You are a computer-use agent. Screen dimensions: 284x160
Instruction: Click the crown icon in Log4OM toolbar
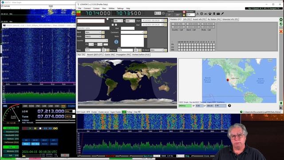pos(210,14)
